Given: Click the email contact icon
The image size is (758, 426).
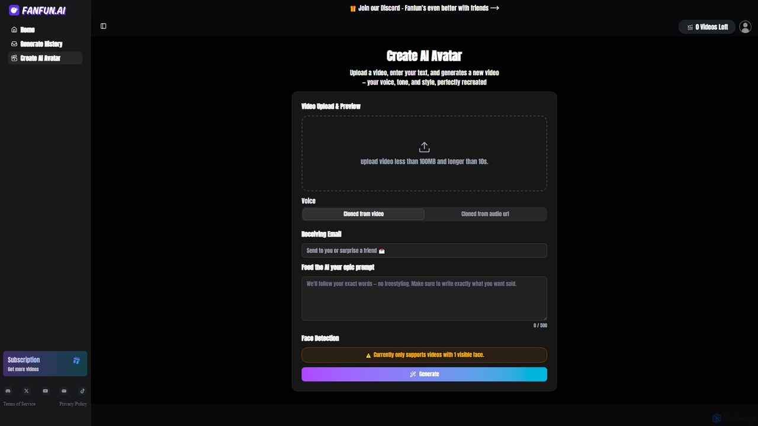Looking at the screenshot, I should pos(64,391).
